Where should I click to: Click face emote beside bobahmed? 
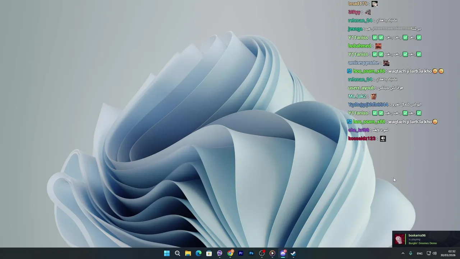[x=378, y=46]
